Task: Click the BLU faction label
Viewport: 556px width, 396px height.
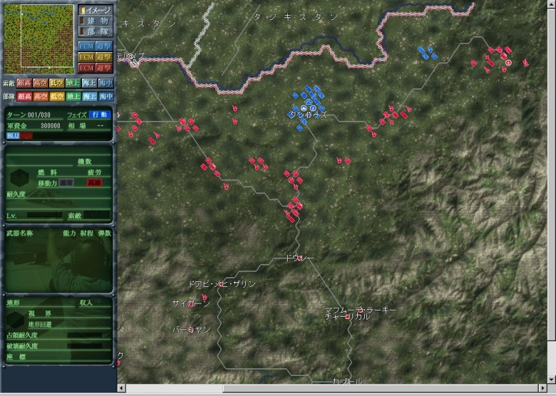Action: click(13, 135)
